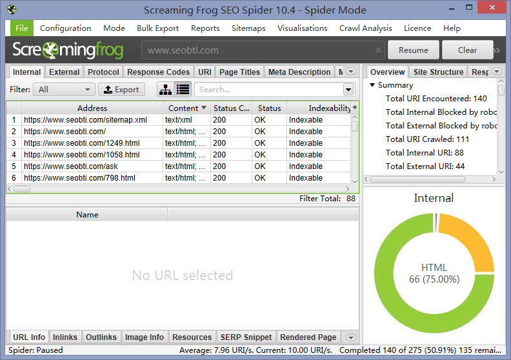Click the double-arrow overflow icon beside Clear

point(496,50)
